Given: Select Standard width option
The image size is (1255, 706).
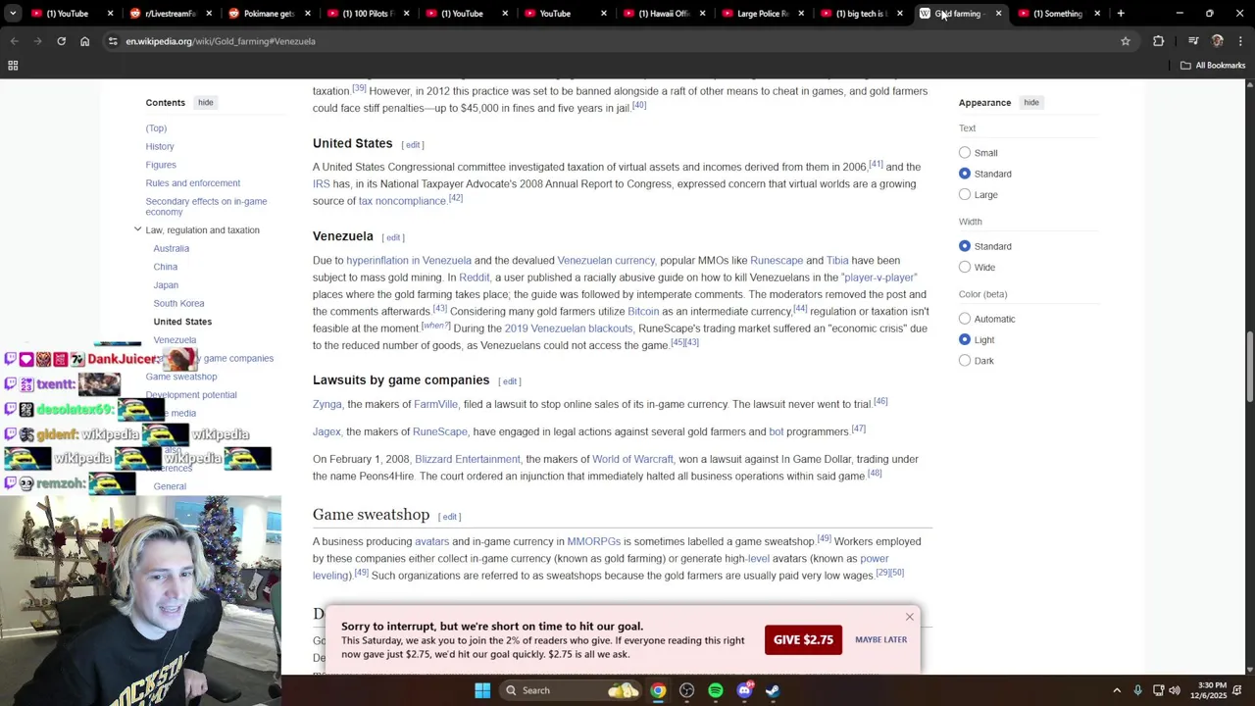Looking at the screenshot, I should click(965, 246).
